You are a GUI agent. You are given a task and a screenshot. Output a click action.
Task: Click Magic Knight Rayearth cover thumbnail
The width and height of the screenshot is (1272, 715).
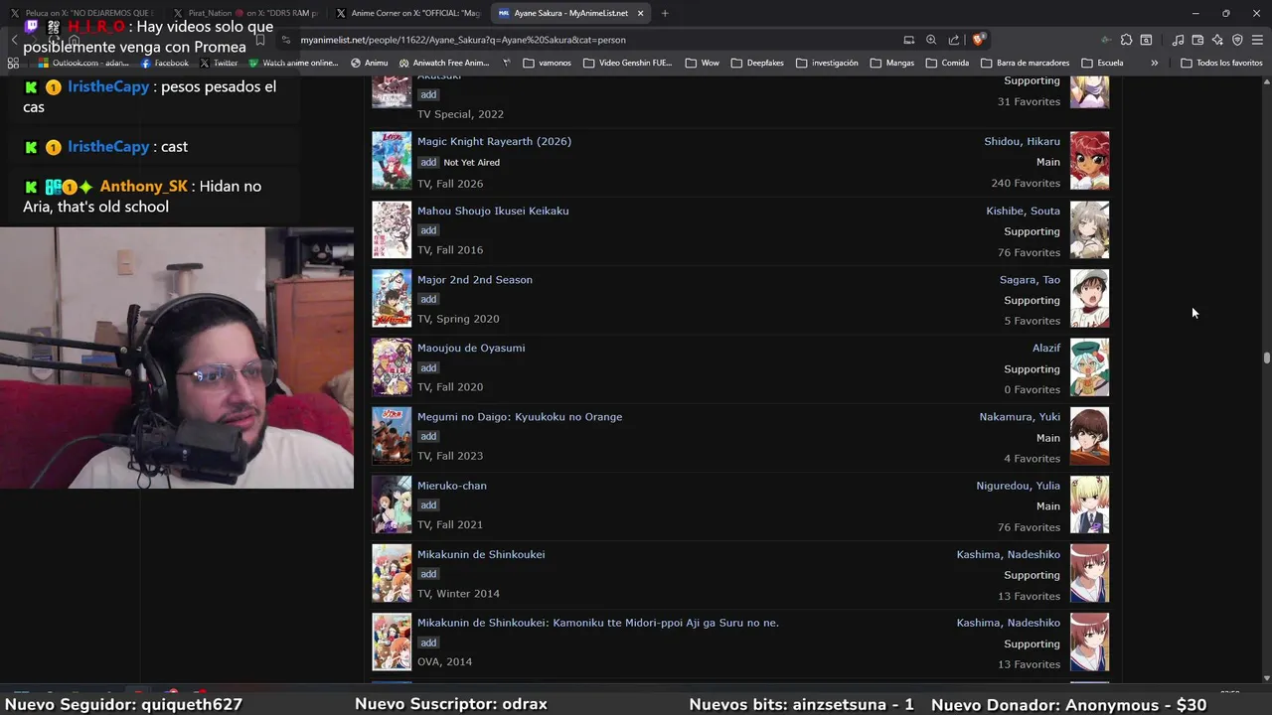(x=392, y=160)
